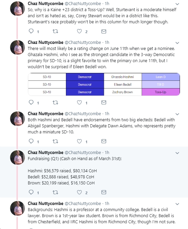188x229 pixels.
Task: Like the SD-10 ratings table tweet
Action: tap(79, 103)
